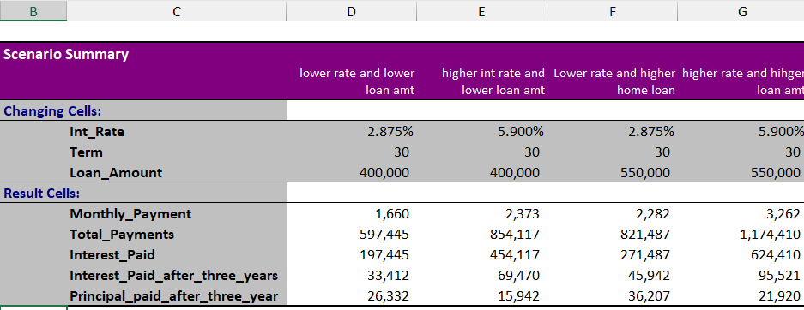Select Int_Rate 2.875% in column F

point(651,132)
